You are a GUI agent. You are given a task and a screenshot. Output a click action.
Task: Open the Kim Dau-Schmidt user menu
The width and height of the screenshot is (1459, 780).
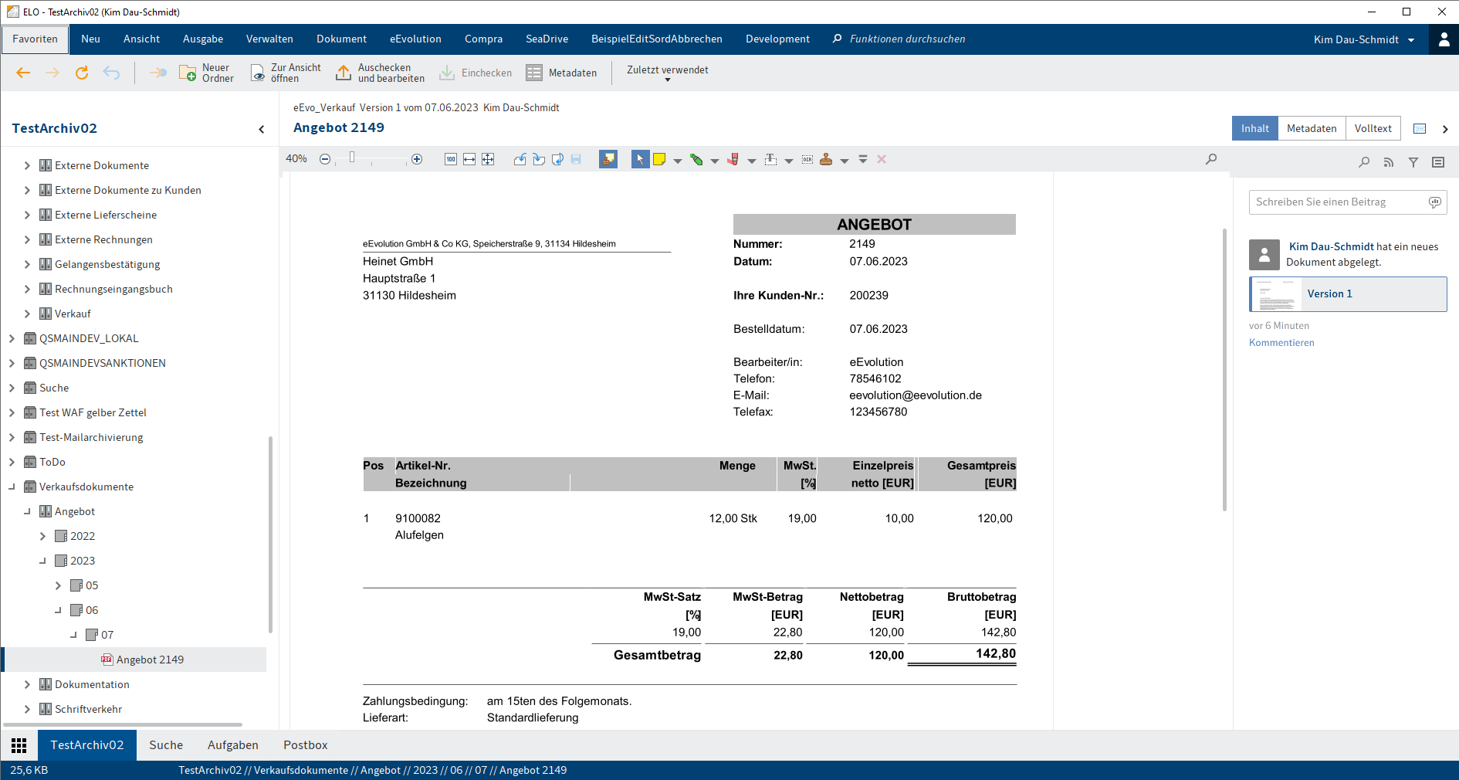(x=1364, y=39)
